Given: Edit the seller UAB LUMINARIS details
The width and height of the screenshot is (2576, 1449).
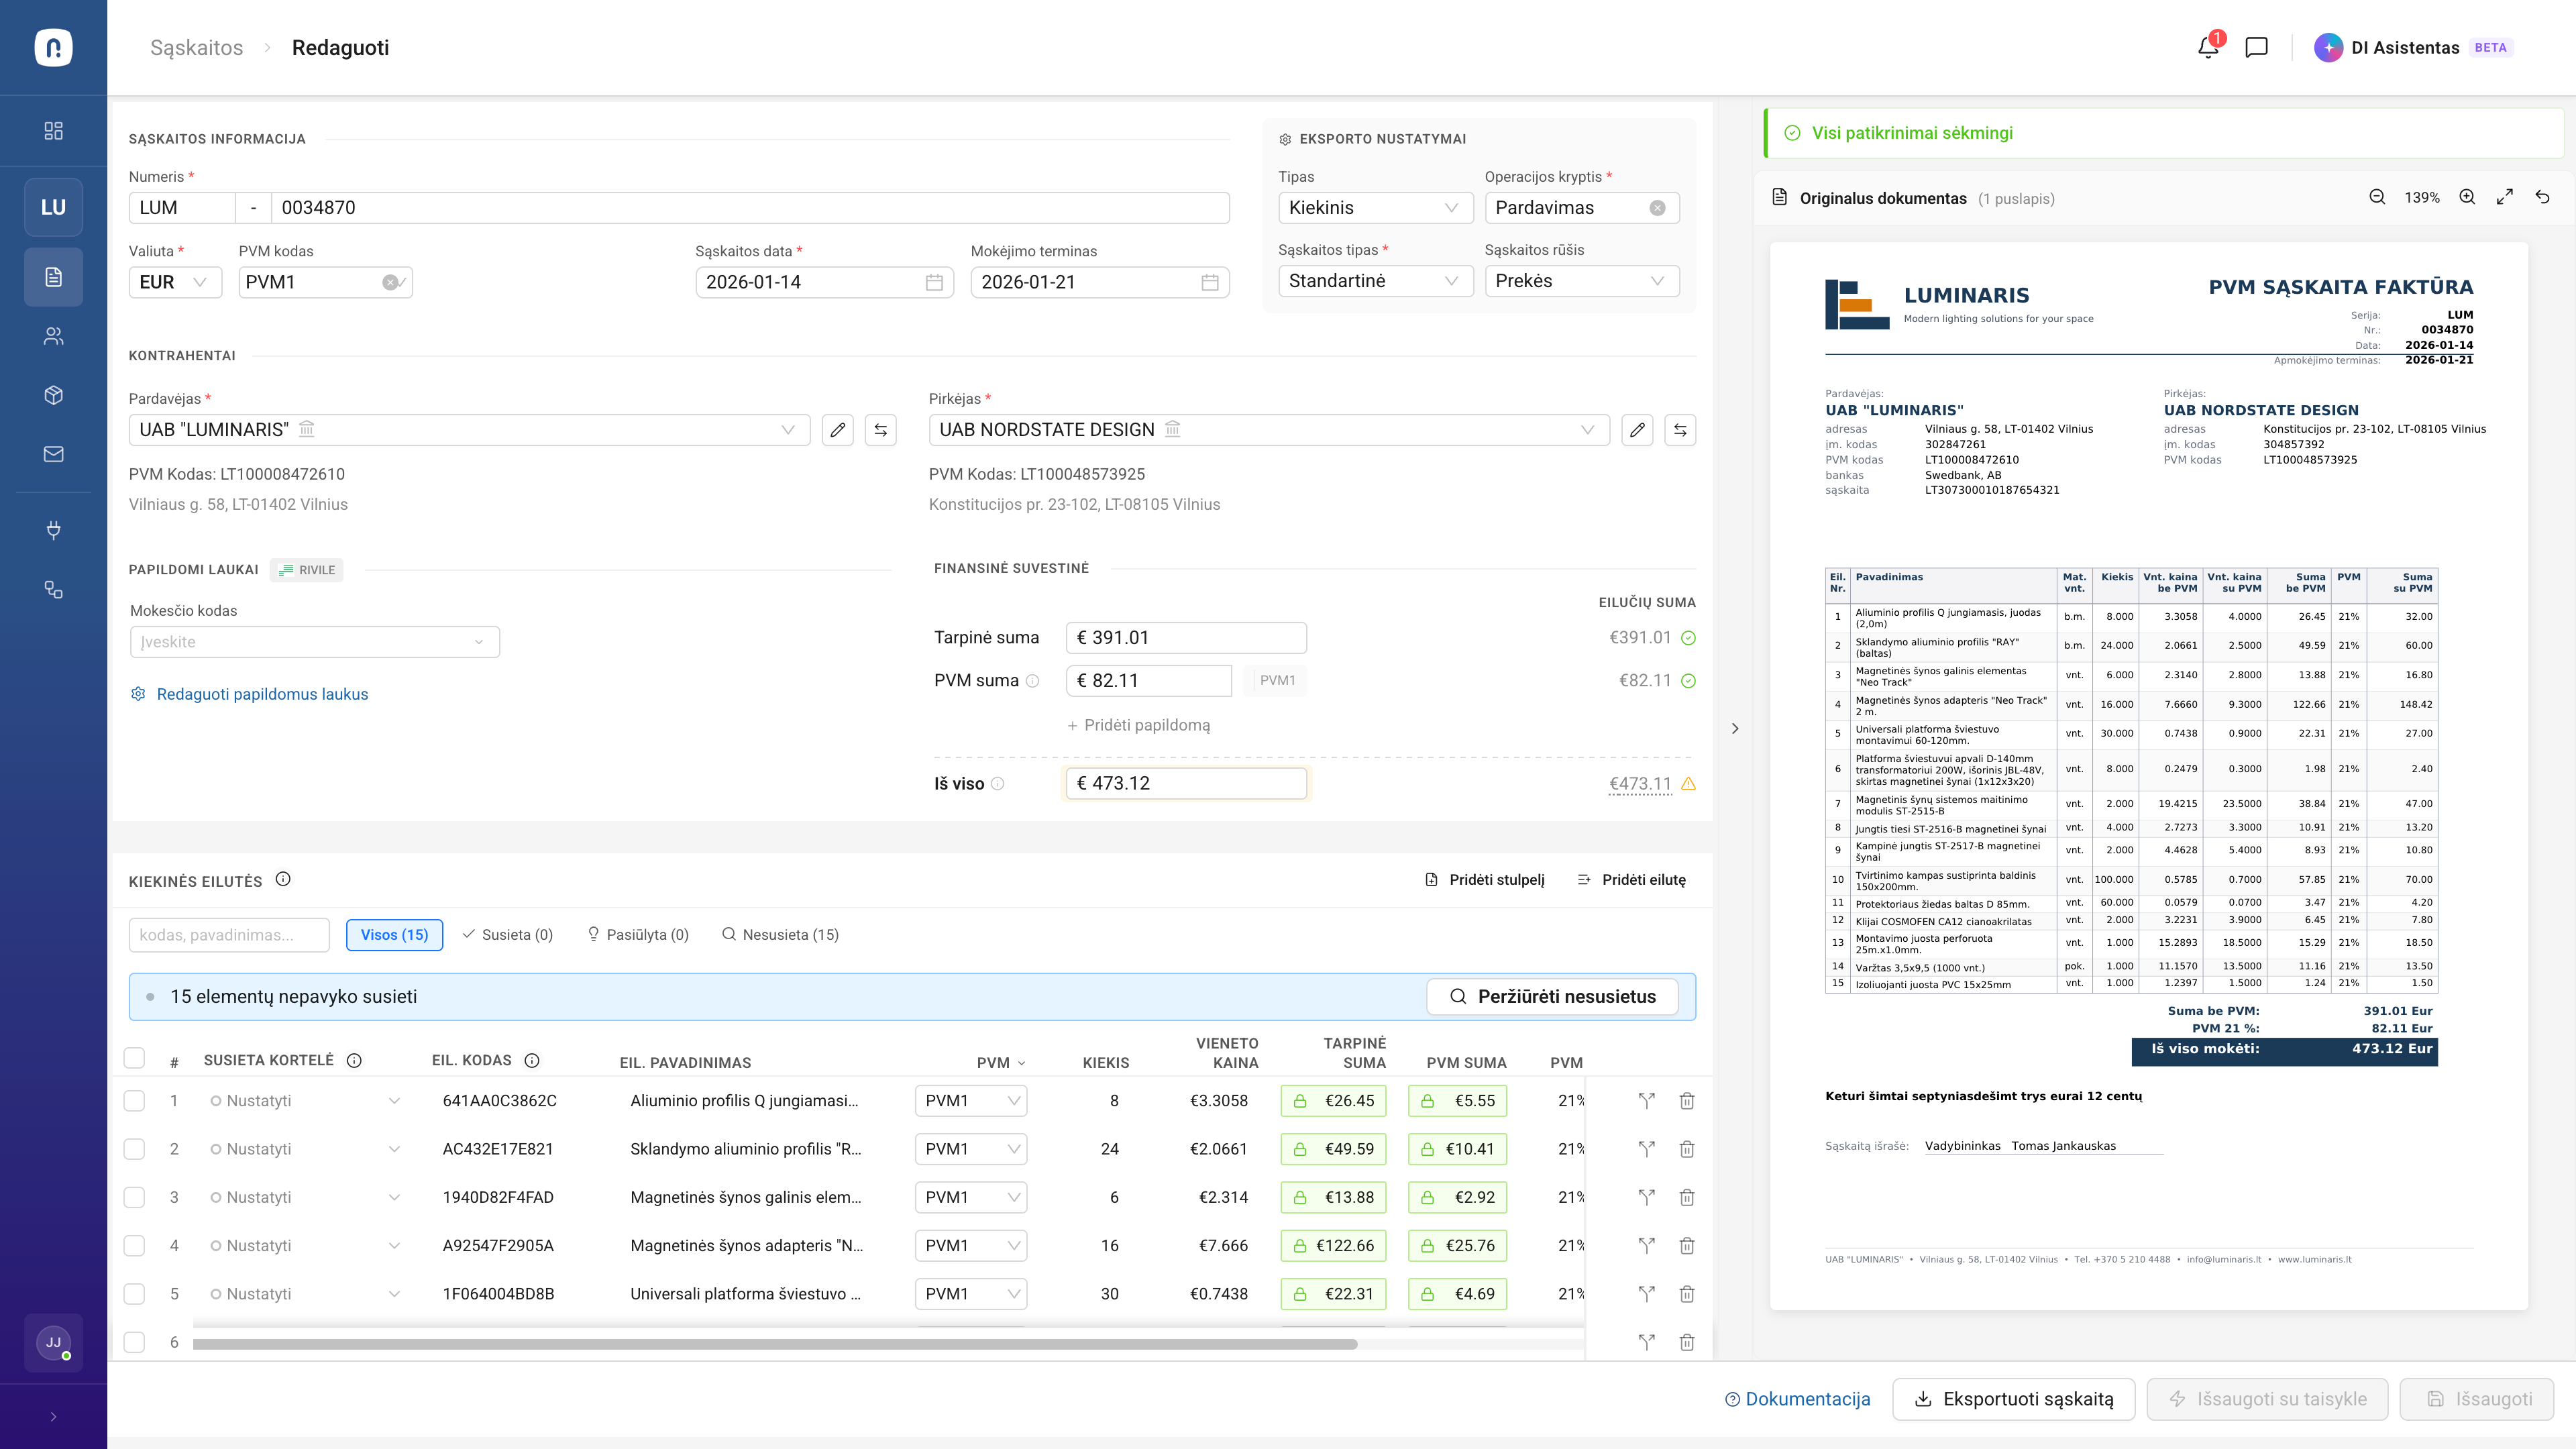Looking at the screenshot, I should pyautogui.click(x=838, y=430).
